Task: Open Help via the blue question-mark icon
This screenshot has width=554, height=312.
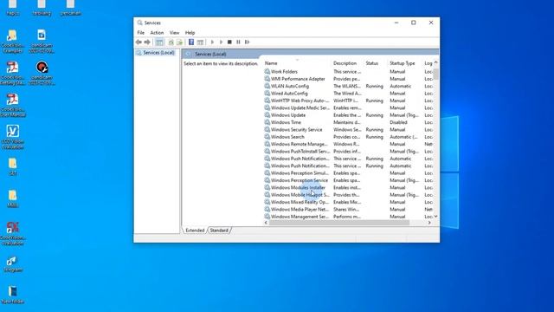Action: pyautogui.click(x=191, y=42)
